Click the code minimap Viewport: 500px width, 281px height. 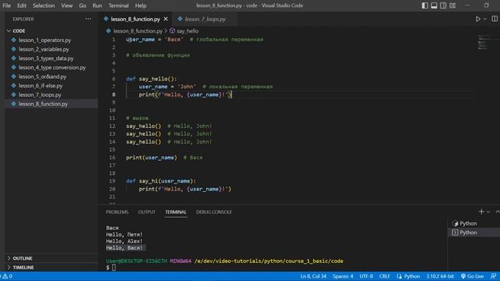(483, 42)
